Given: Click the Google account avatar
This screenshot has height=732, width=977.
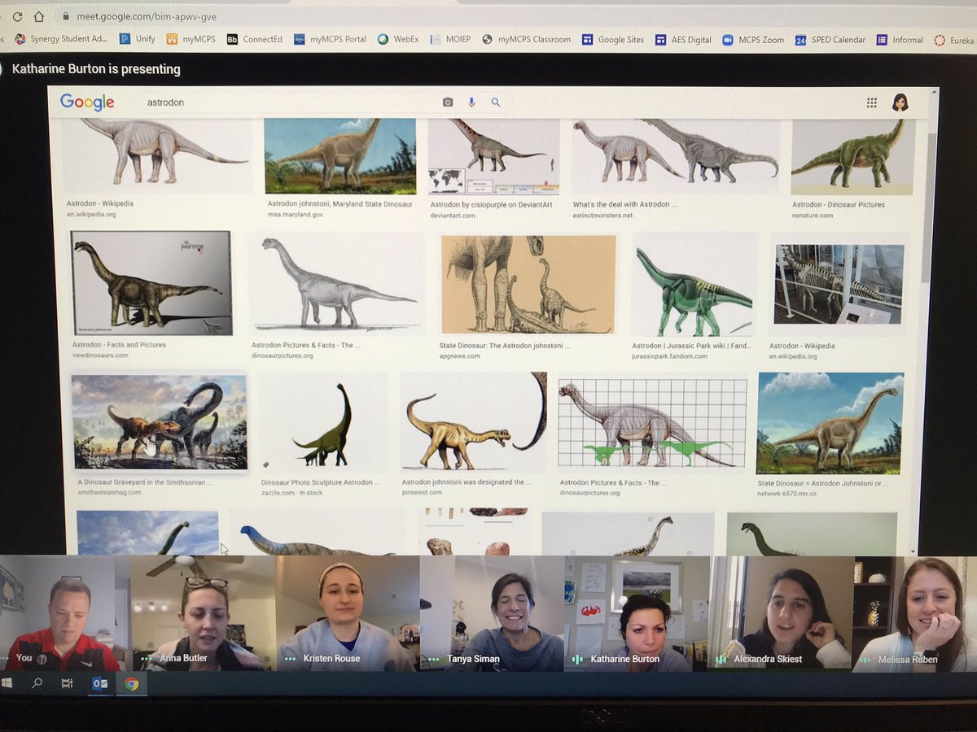Looking at the screenshot, I should 900,102.
